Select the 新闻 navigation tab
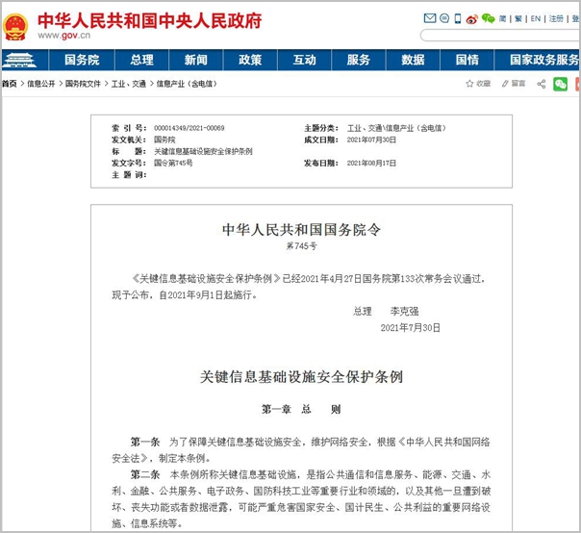The height and width of the screenshot is (533, 581). coord(195,60)
